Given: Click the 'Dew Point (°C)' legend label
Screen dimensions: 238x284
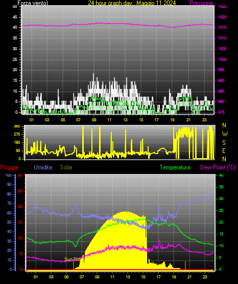Looking at the screenshot, I should pyautogui.click(x=218, y=167).
